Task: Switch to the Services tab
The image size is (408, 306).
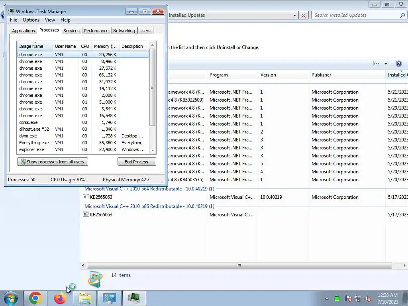Action: pyautogui.click(x=71, y=31)
